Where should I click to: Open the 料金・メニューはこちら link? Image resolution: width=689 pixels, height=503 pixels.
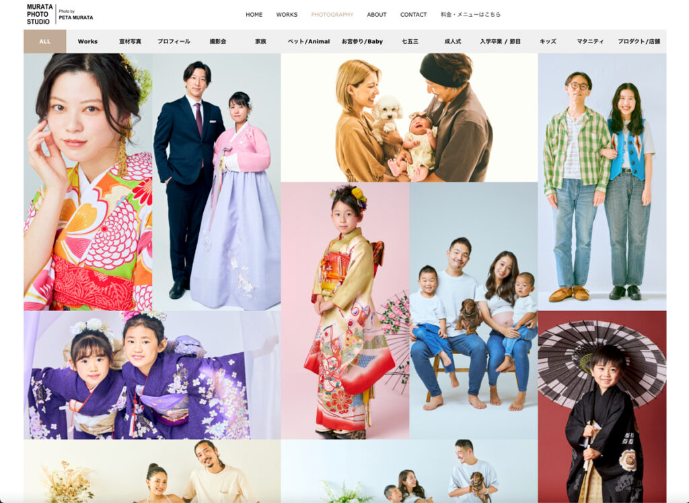pyautogui.click(x=470, y=14)
